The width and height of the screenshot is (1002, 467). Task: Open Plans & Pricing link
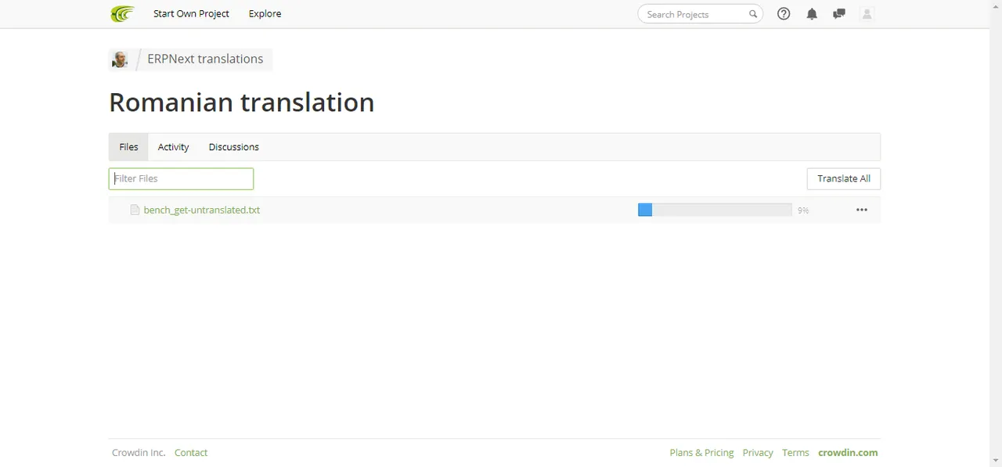701,453
